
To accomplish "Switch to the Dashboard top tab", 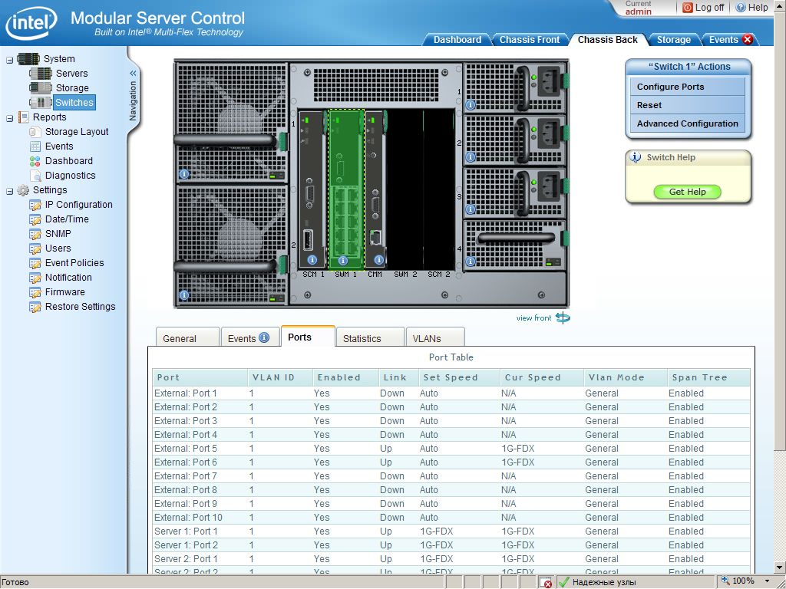I will pyautogui.click(x=457, y=40).
